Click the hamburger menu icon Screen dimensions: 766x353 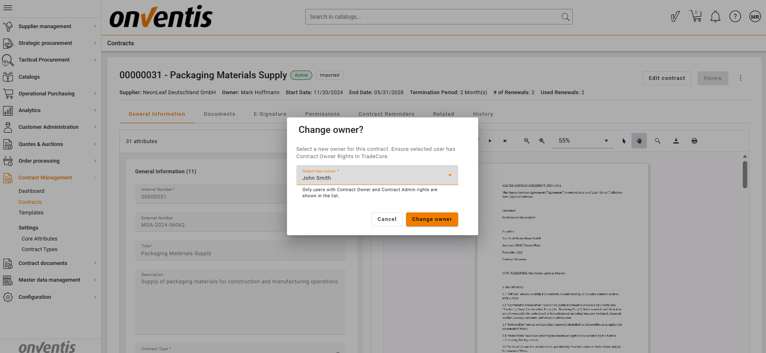click(8, 8)
